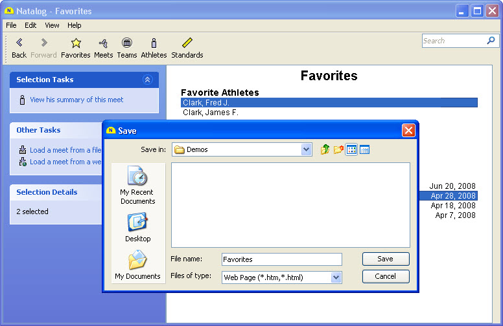Switch to List view in Save dialog

pyautogui.click(x=351, y=149)
